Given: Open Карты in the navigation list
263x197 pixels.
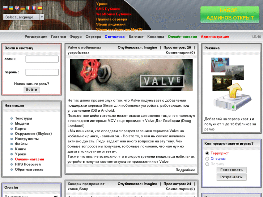Looking at the screenshot, I should coord(21,129).
